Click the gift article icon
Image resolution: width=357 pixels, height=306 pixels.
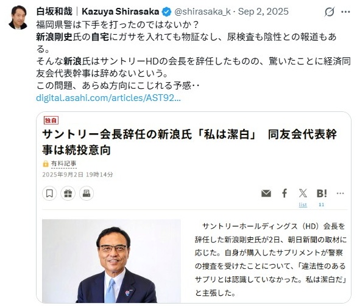pos(68,193)
